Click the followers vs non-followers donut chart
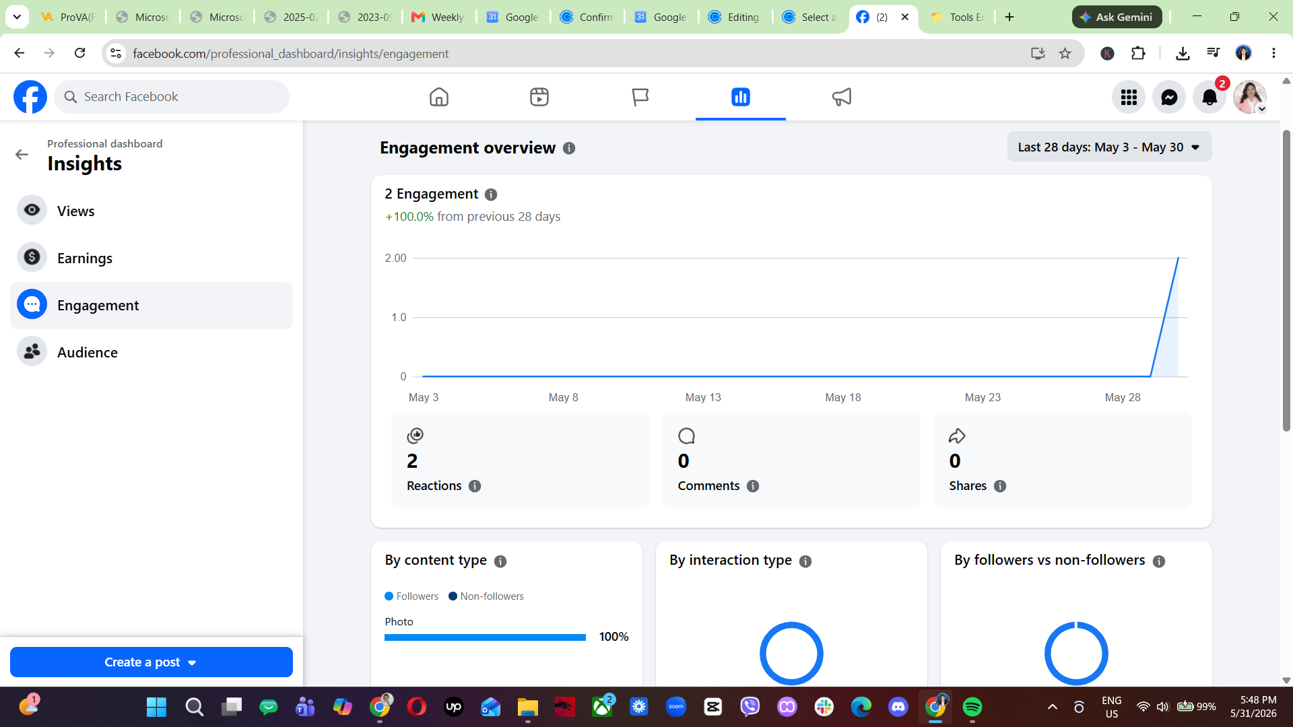Image resolution: width=1293 pixels, height=727 pixels. coord(1076,653)
